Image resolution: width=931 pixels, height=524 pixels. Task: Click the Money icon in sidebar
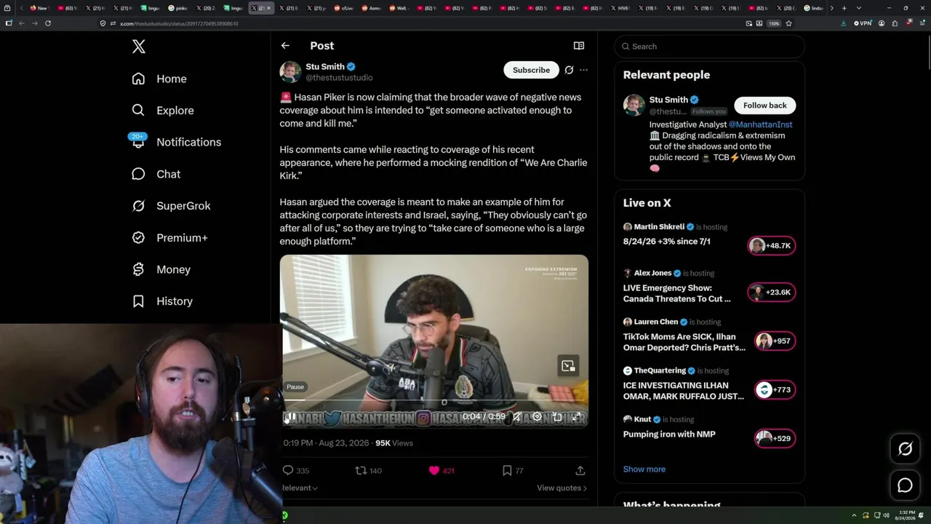click(x=138, y=269)
